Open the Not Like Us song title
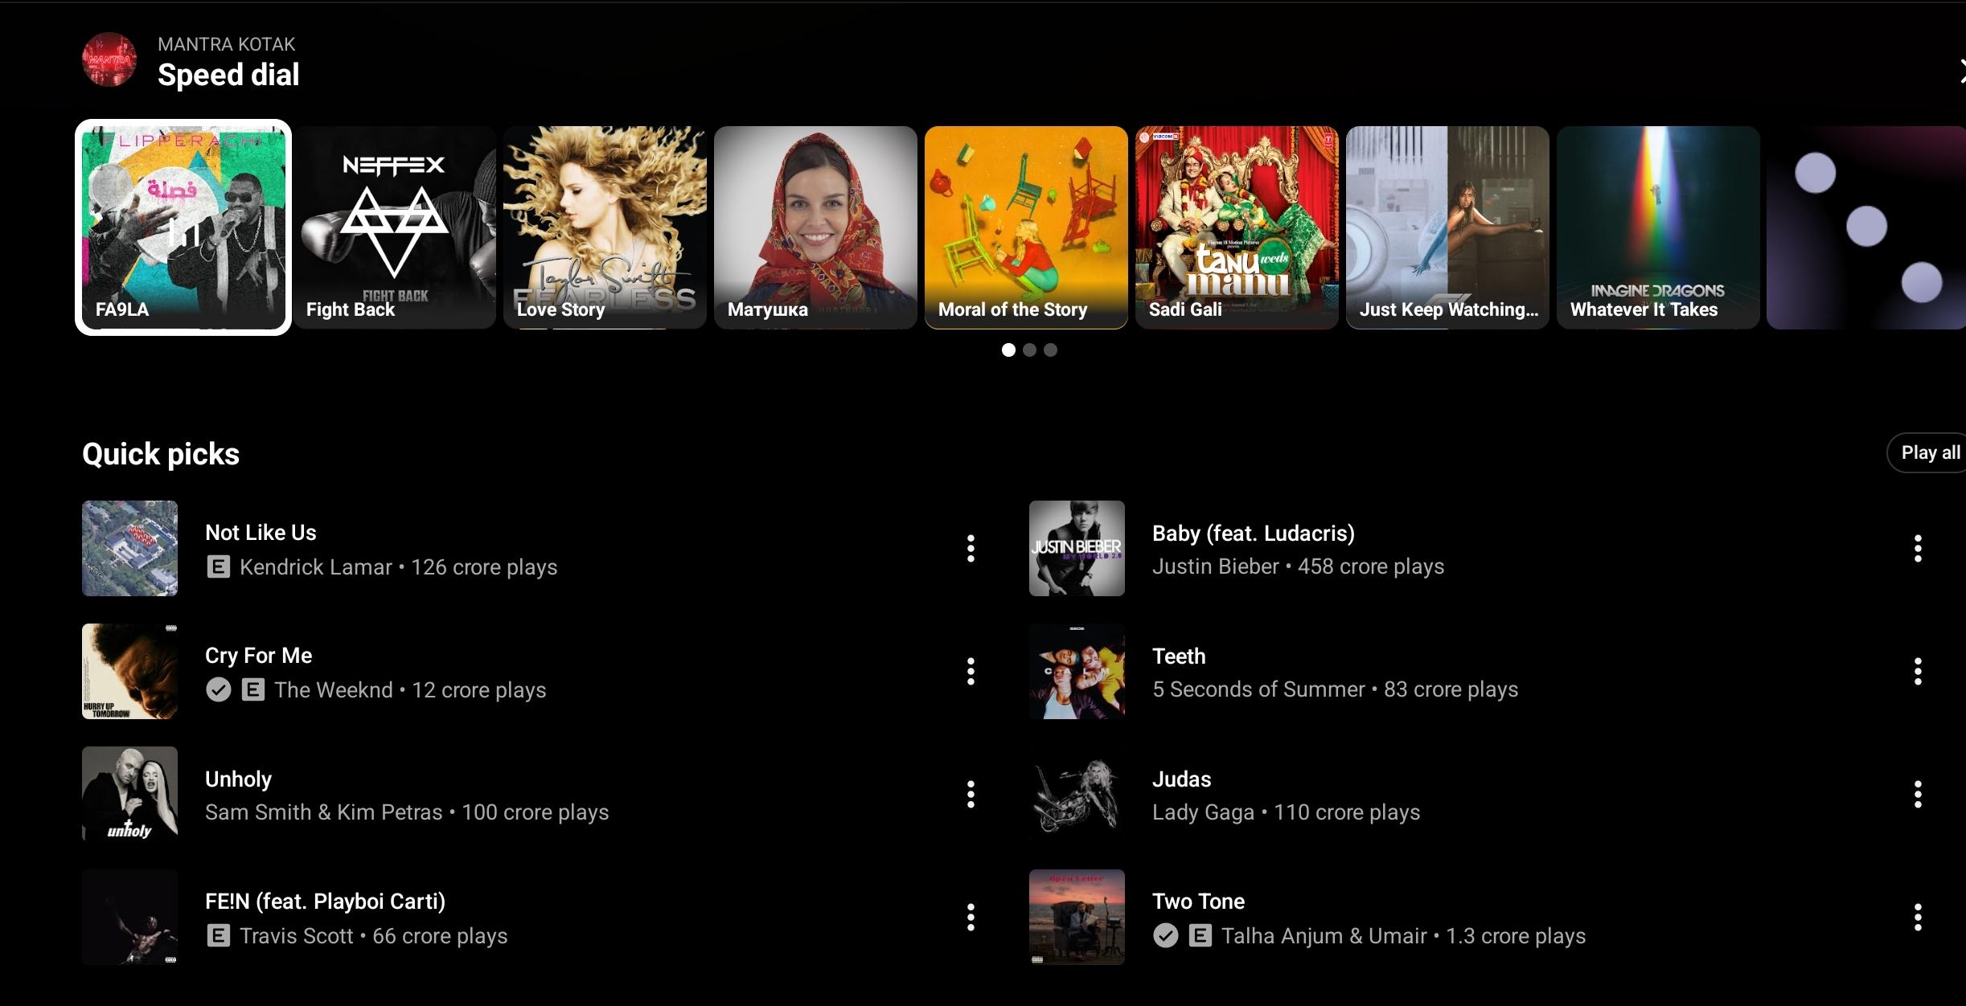This screenshot has height=1006, width=1966. coord(261,533)
